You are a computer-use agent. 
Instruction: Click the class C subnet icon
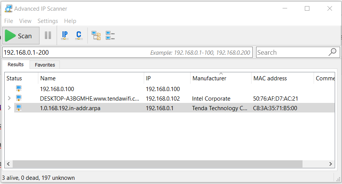pyautogui.click(x=79, y=36)
